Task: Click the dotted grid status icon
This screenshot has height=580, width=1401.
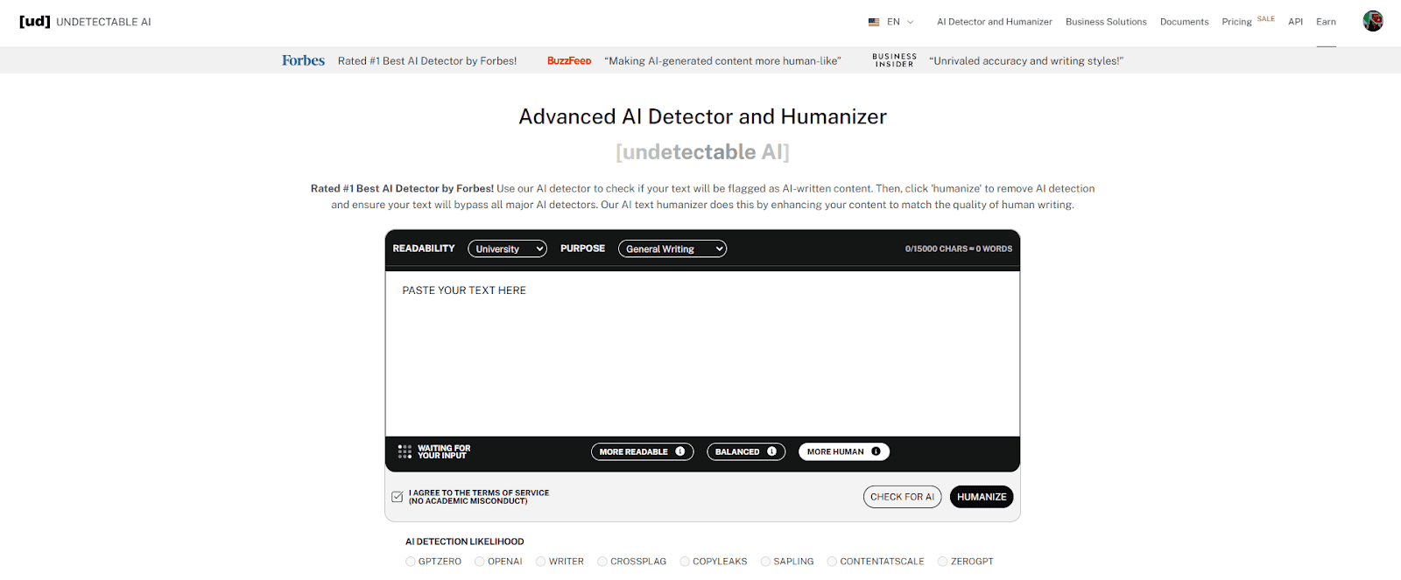Action: coord(405,451)
